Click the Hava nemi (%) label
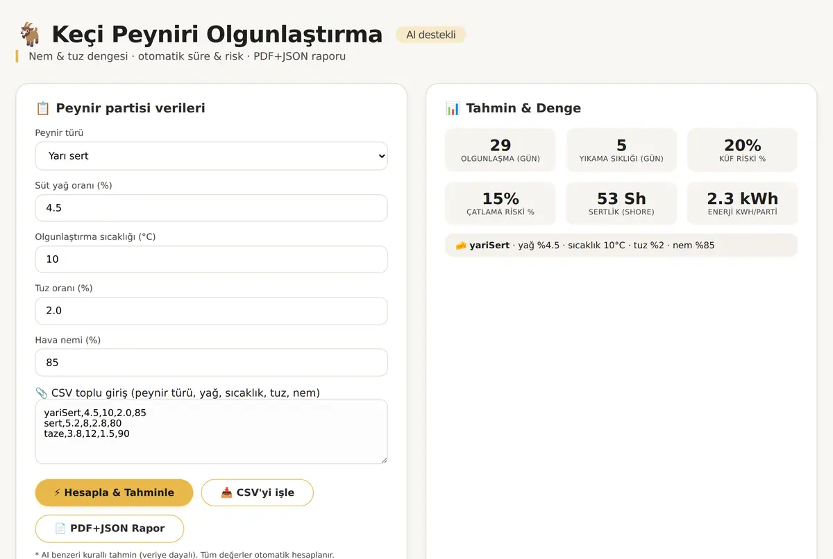Image resolution: width=833 pixels, height=559 pixels. coord(68,340)
